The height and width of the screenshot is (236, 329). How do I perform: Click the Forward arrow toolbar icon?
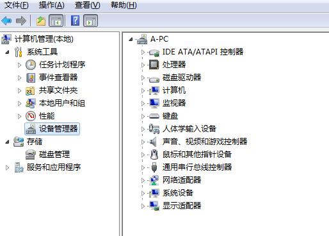pyautogui.click(x=21, y=21)
